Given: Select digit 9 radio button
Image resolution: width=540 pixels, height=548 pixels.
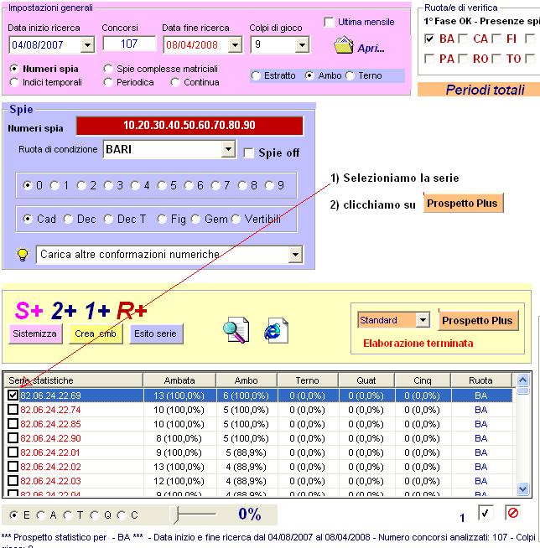Looking at the screenshot, I should tap(269, 185).
